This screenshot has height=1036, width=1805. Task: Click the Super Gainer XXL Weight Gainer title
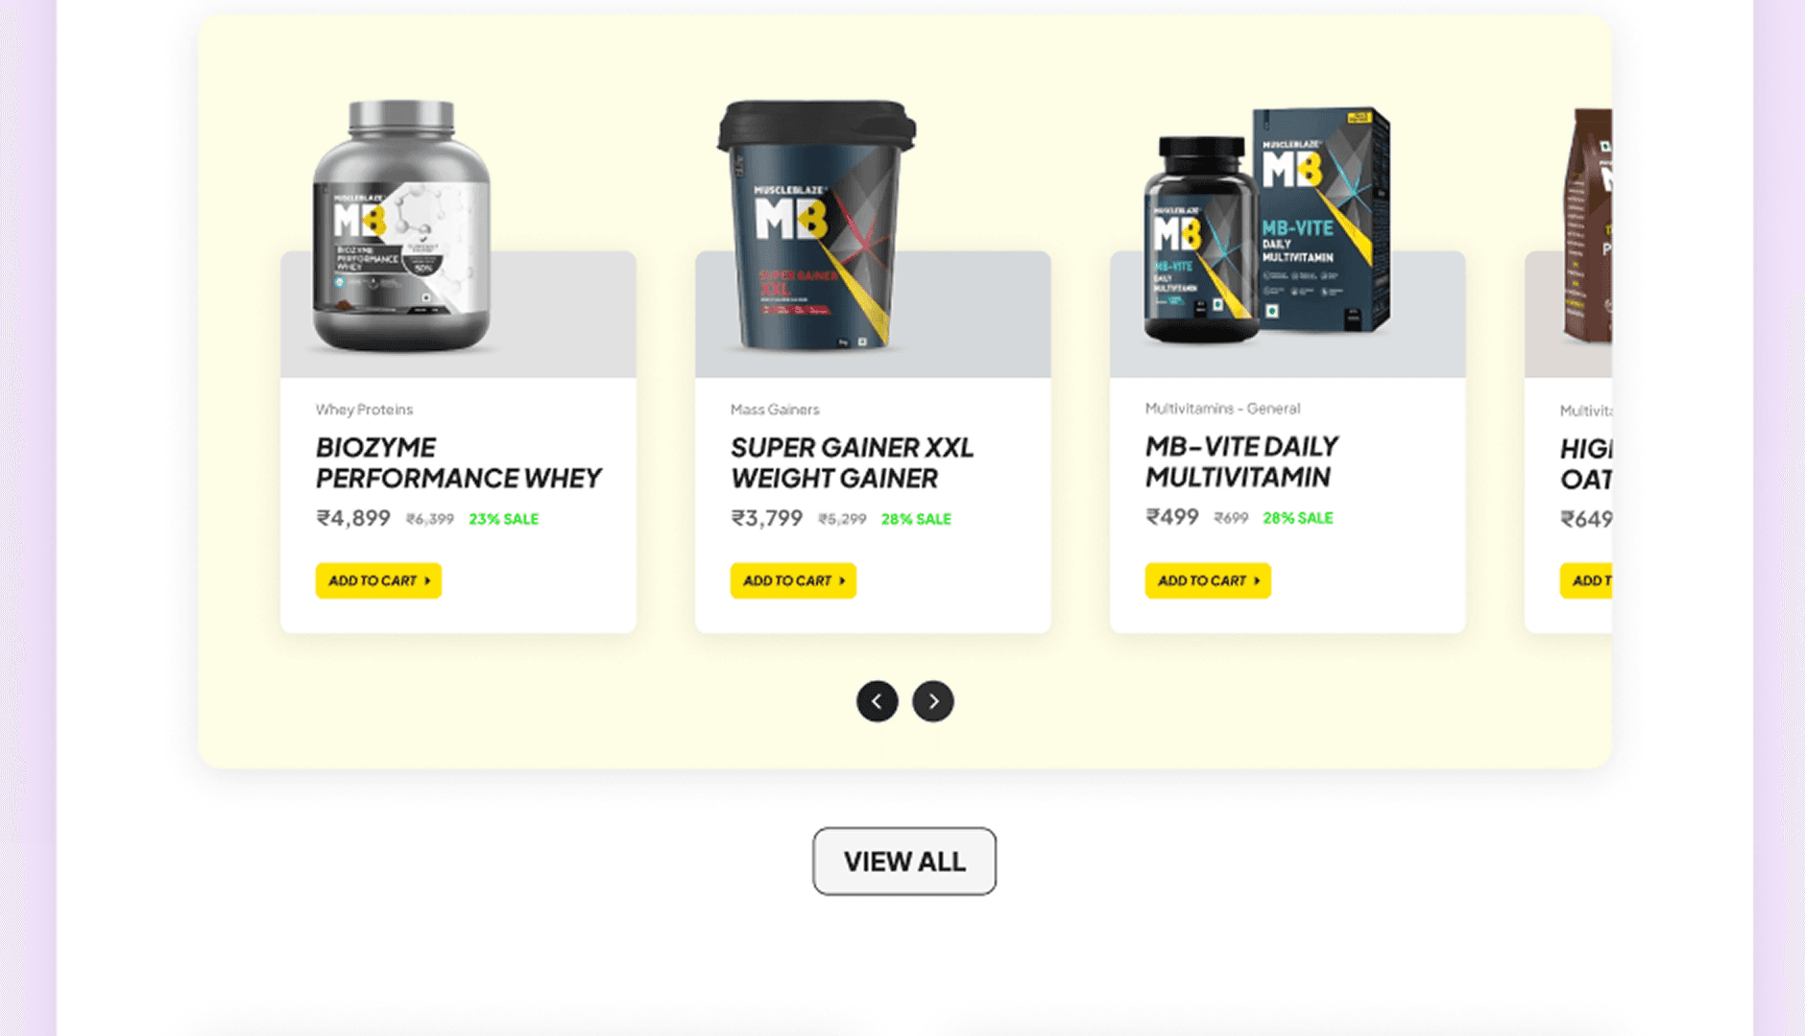tap(852, 462)
